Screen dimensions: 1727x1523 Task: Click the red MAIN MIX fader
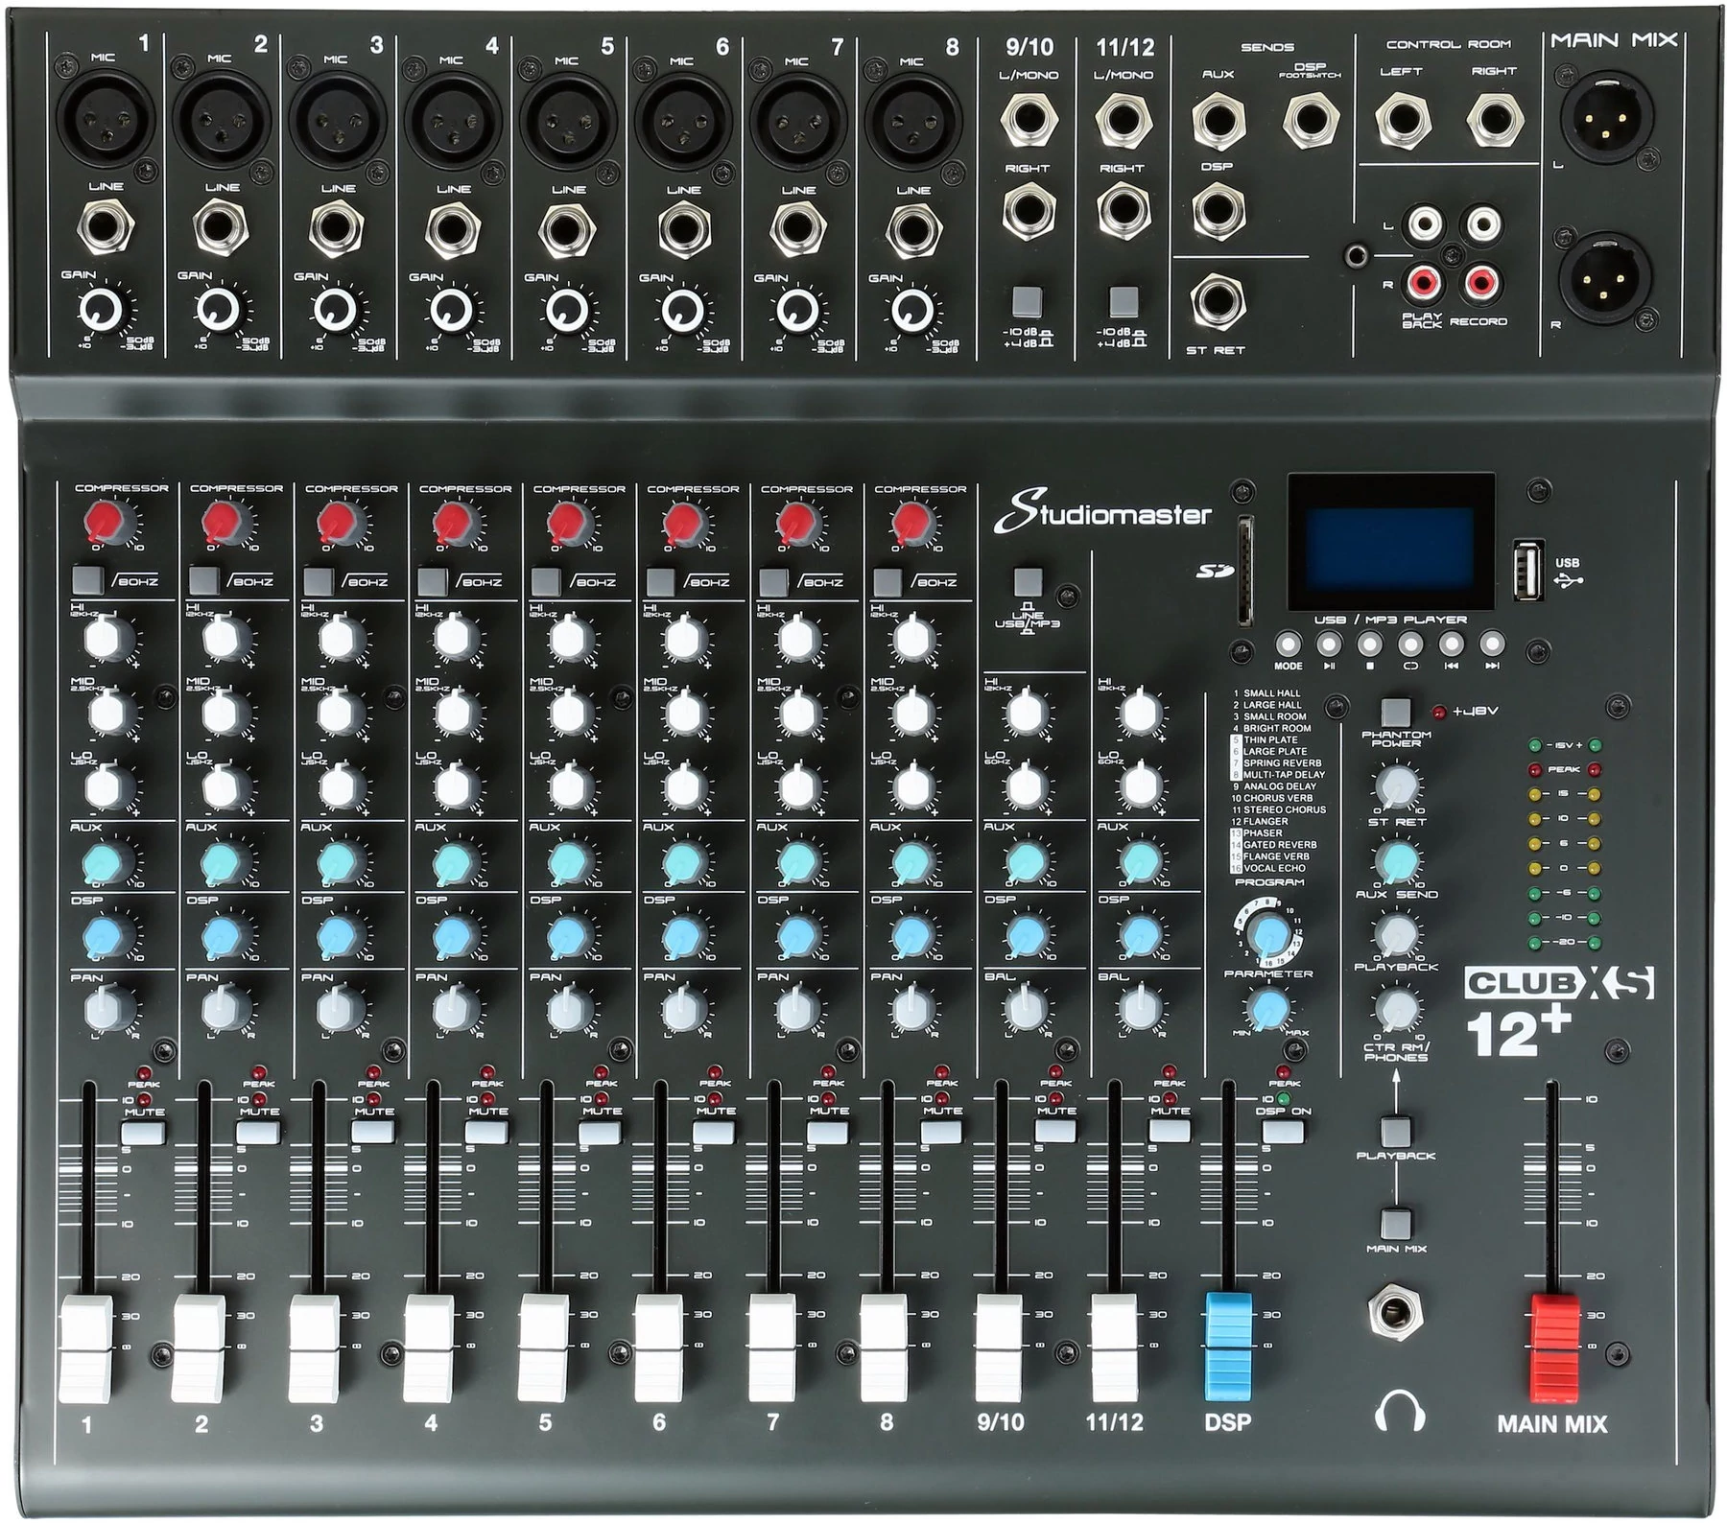click(x=1552, y=1337)
